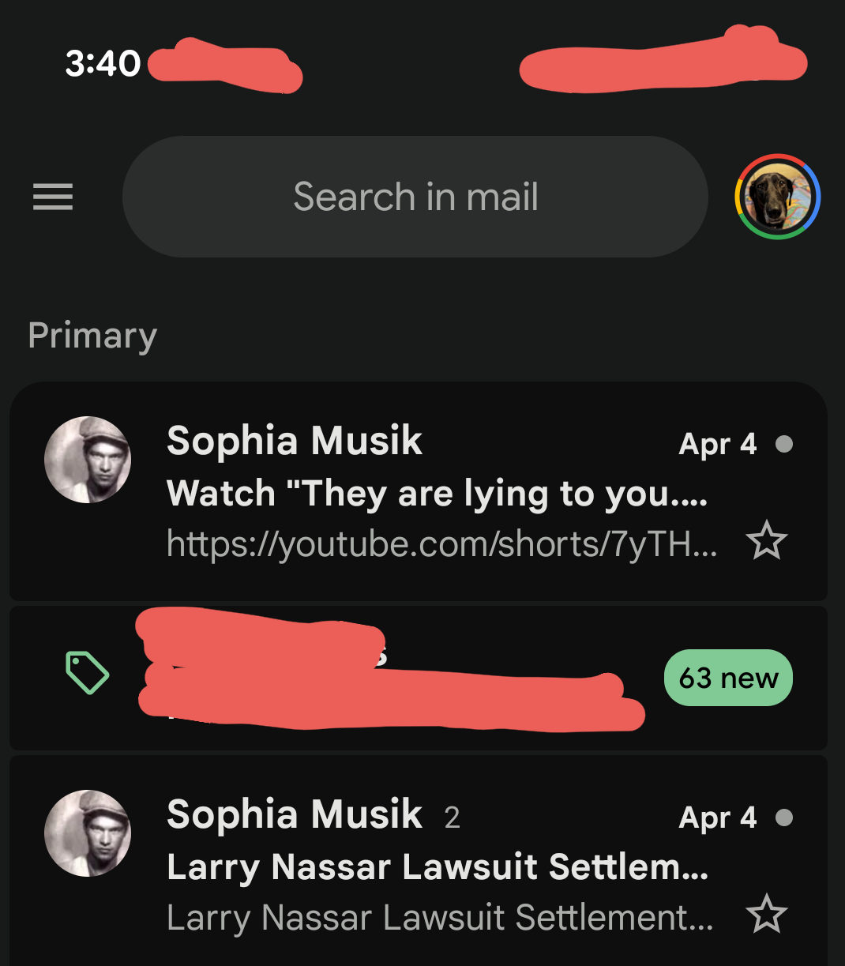Tap the Sophia Musik sender name on first email
Viewport: 845px width, 966px height.
(295, 441)
